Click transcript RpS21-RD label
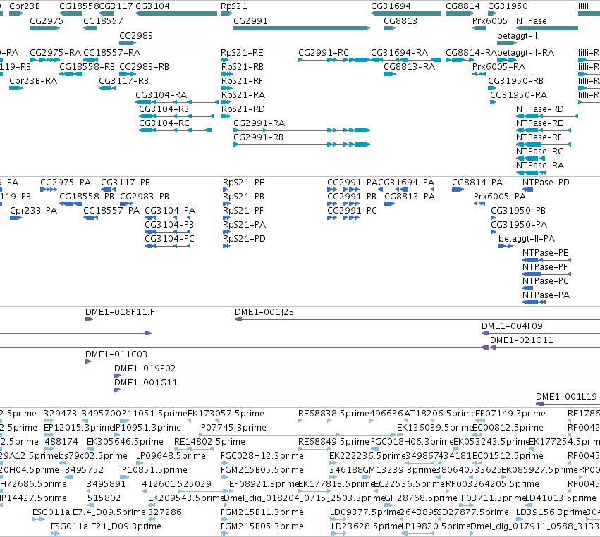This screenshot has height=537, width=600. pyautogui.click(x=243, y=109)
